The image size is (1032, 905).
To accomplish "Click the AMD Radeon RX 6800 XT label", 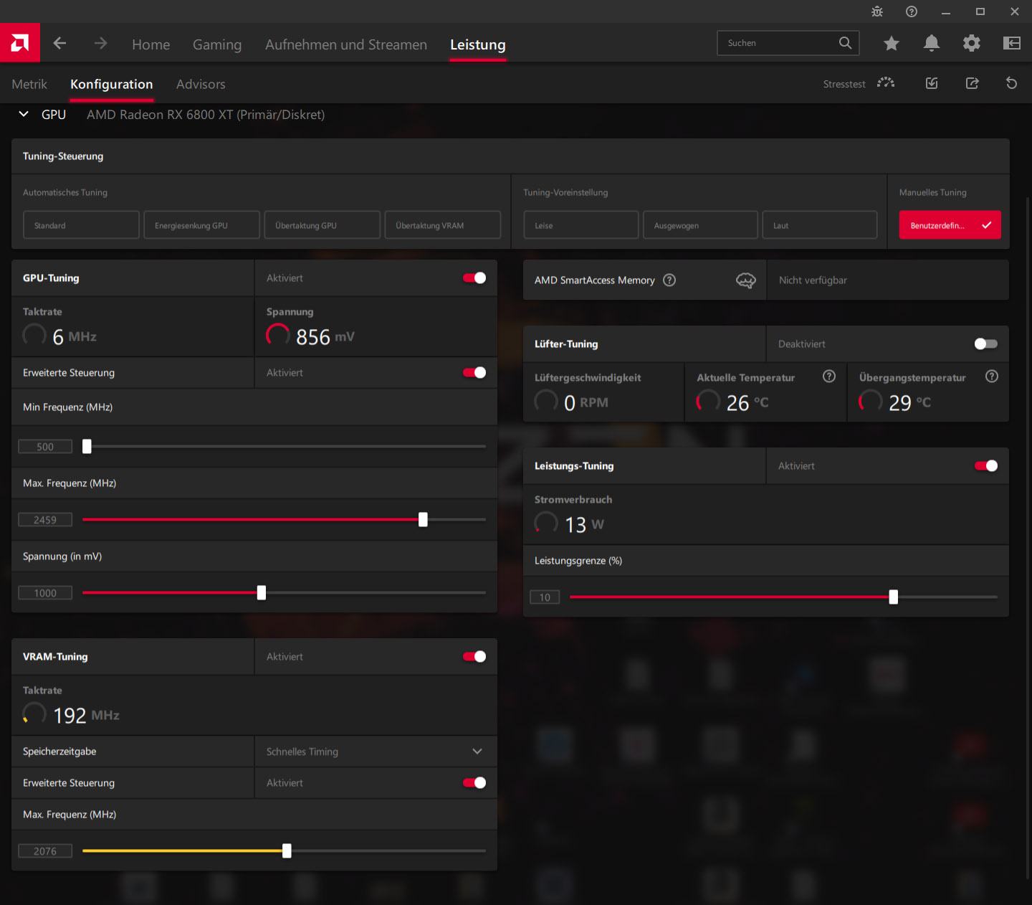I will click(206, 115).
